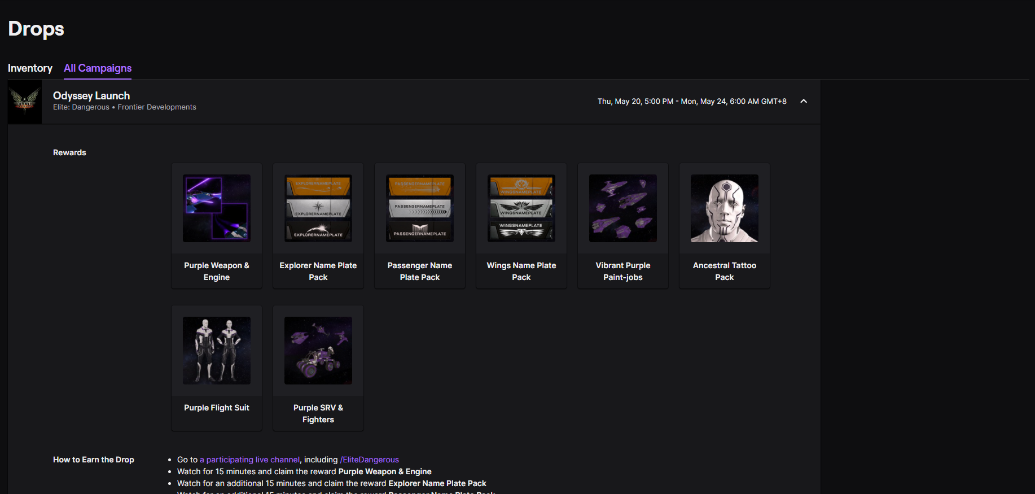
Task: Click the Elite: Dangerous • Frontier Developments subtitle
Action: coord(125,107)
